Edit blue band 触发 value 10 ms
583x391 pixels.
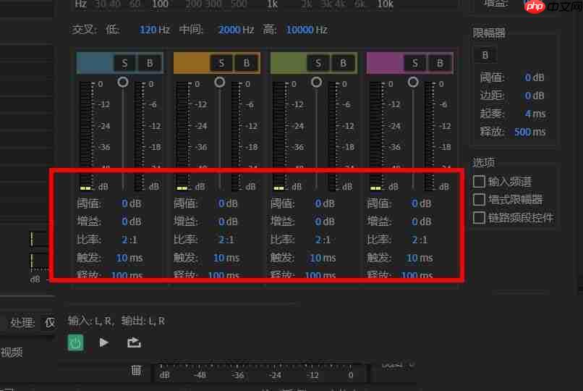[129, 258]
